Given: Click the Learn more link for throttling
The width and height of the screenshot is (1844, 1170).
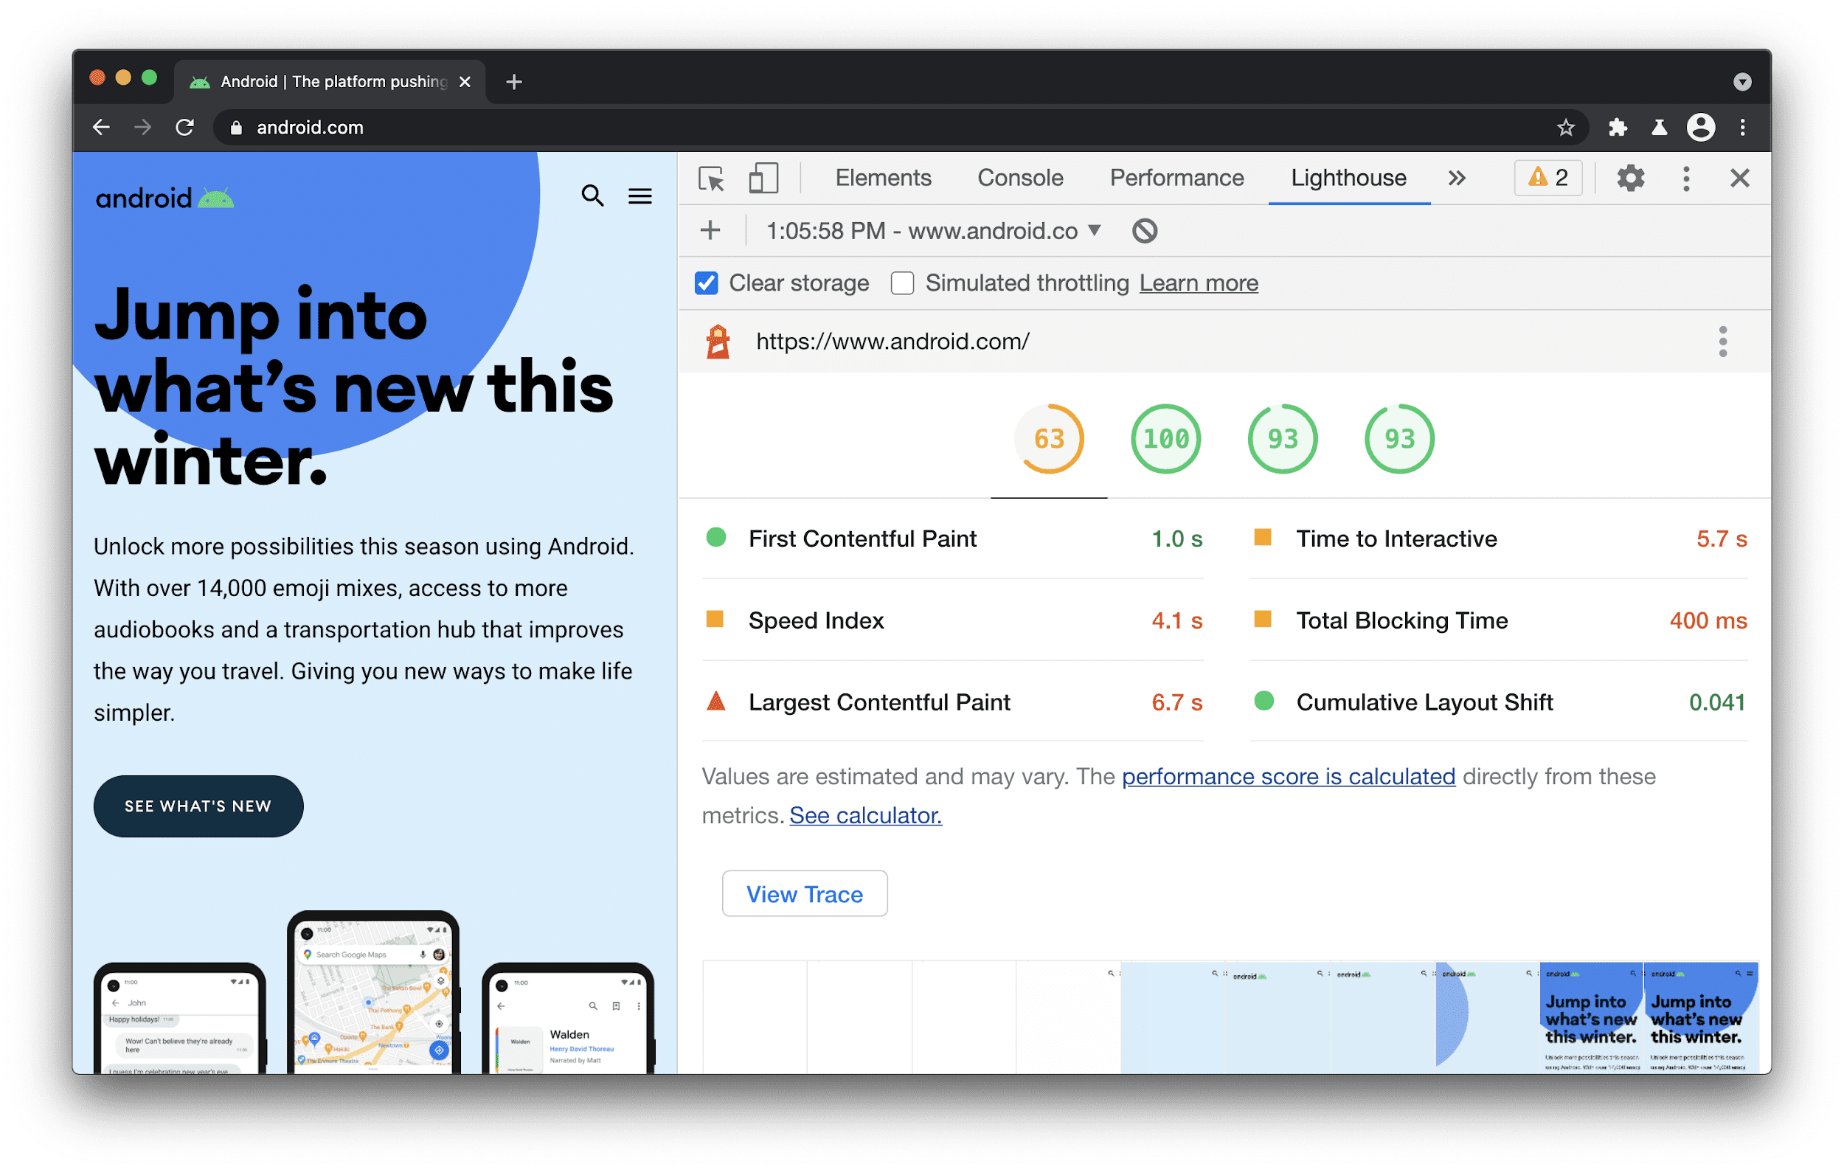Looking at the screenshot, I should click(x=1199, y=284).
